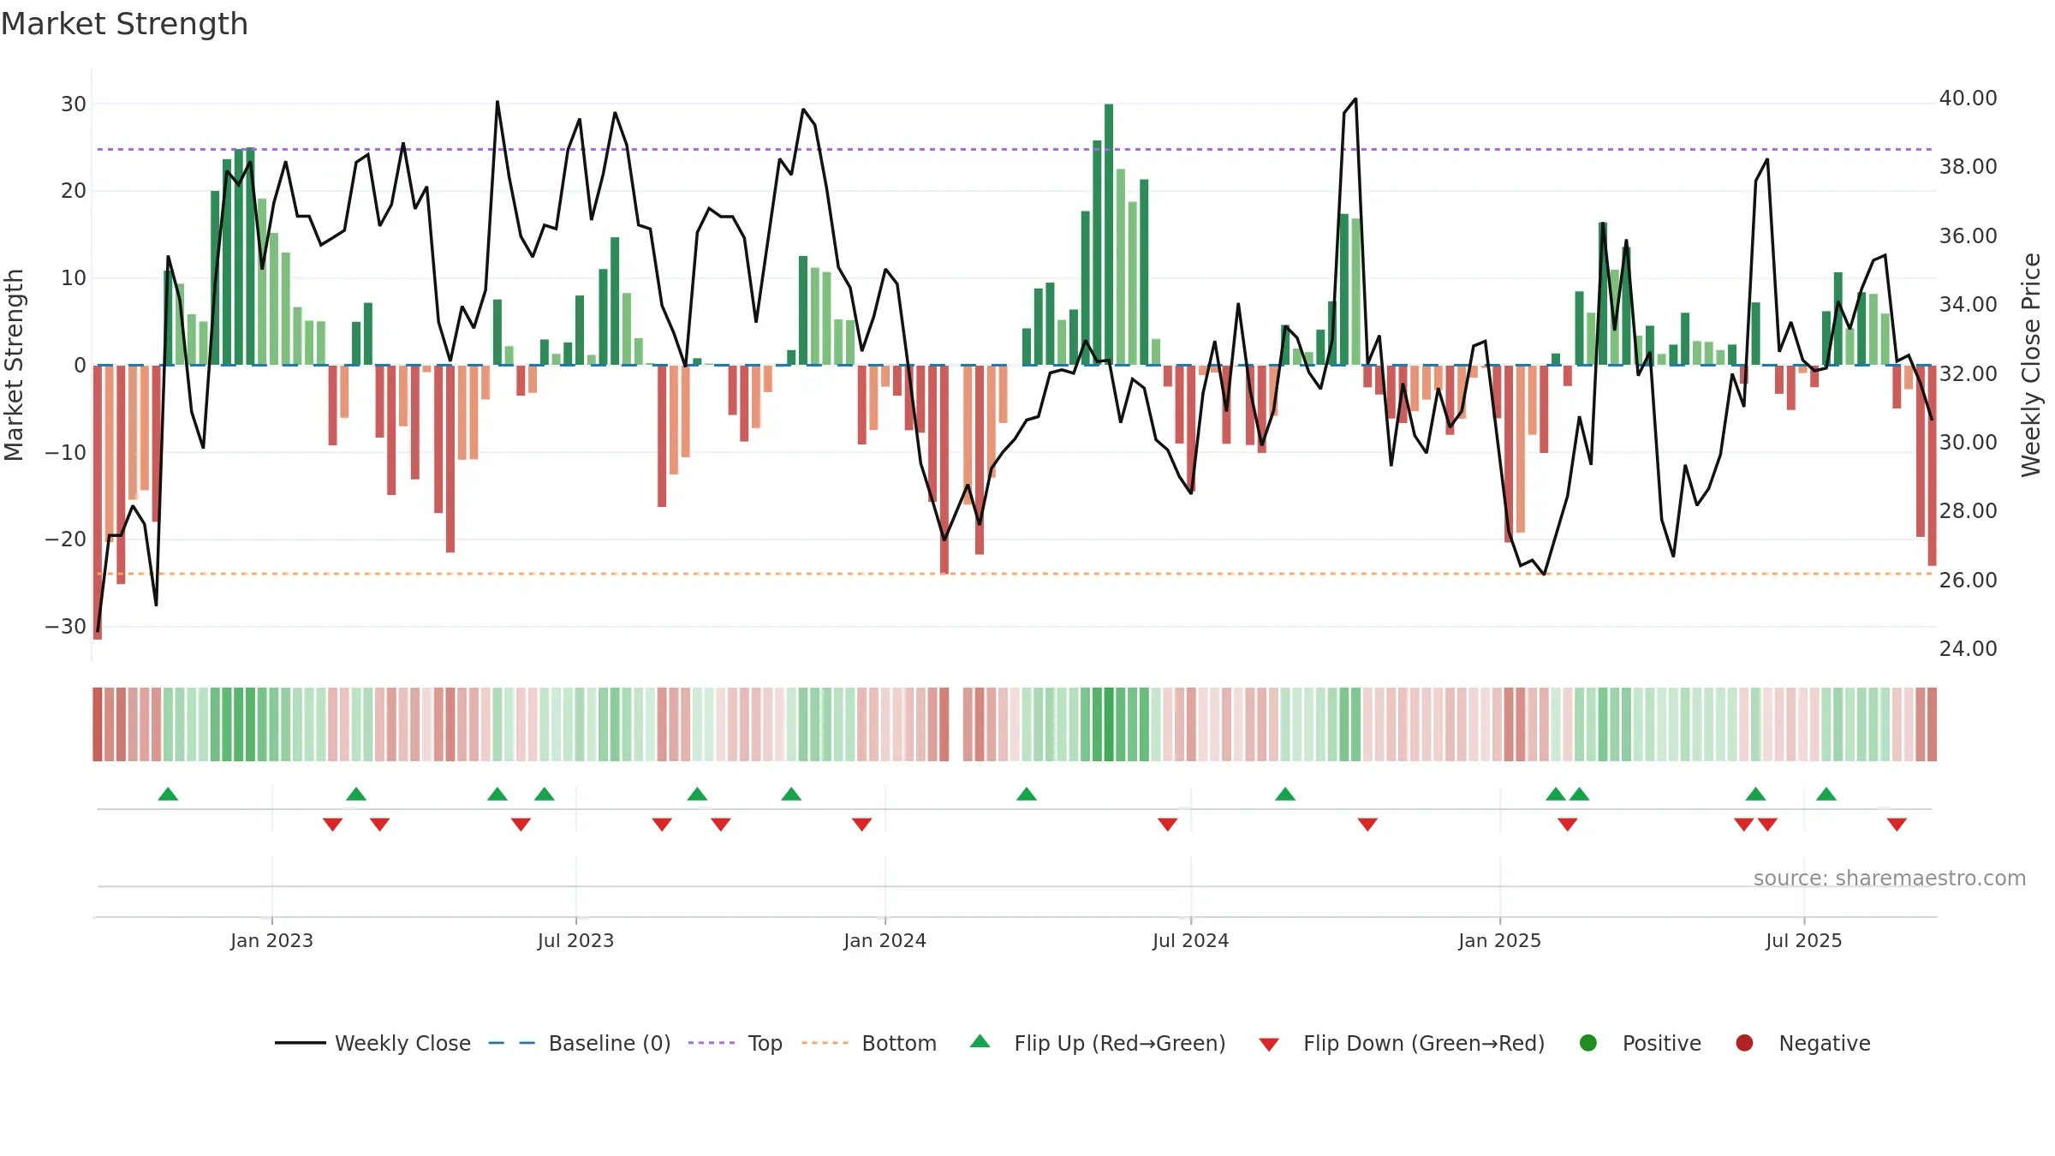Click the red Flip Down triangle legend icon
The height and width of the screenshot is (1156, 2055).
tap(1269, 1045)
